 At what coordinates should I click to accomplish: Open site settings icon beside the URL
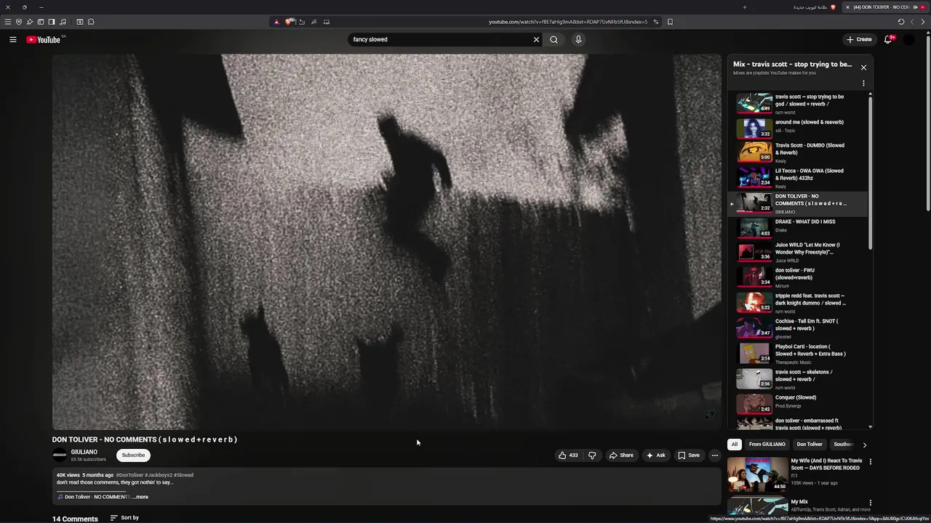[x=656, y=22]
